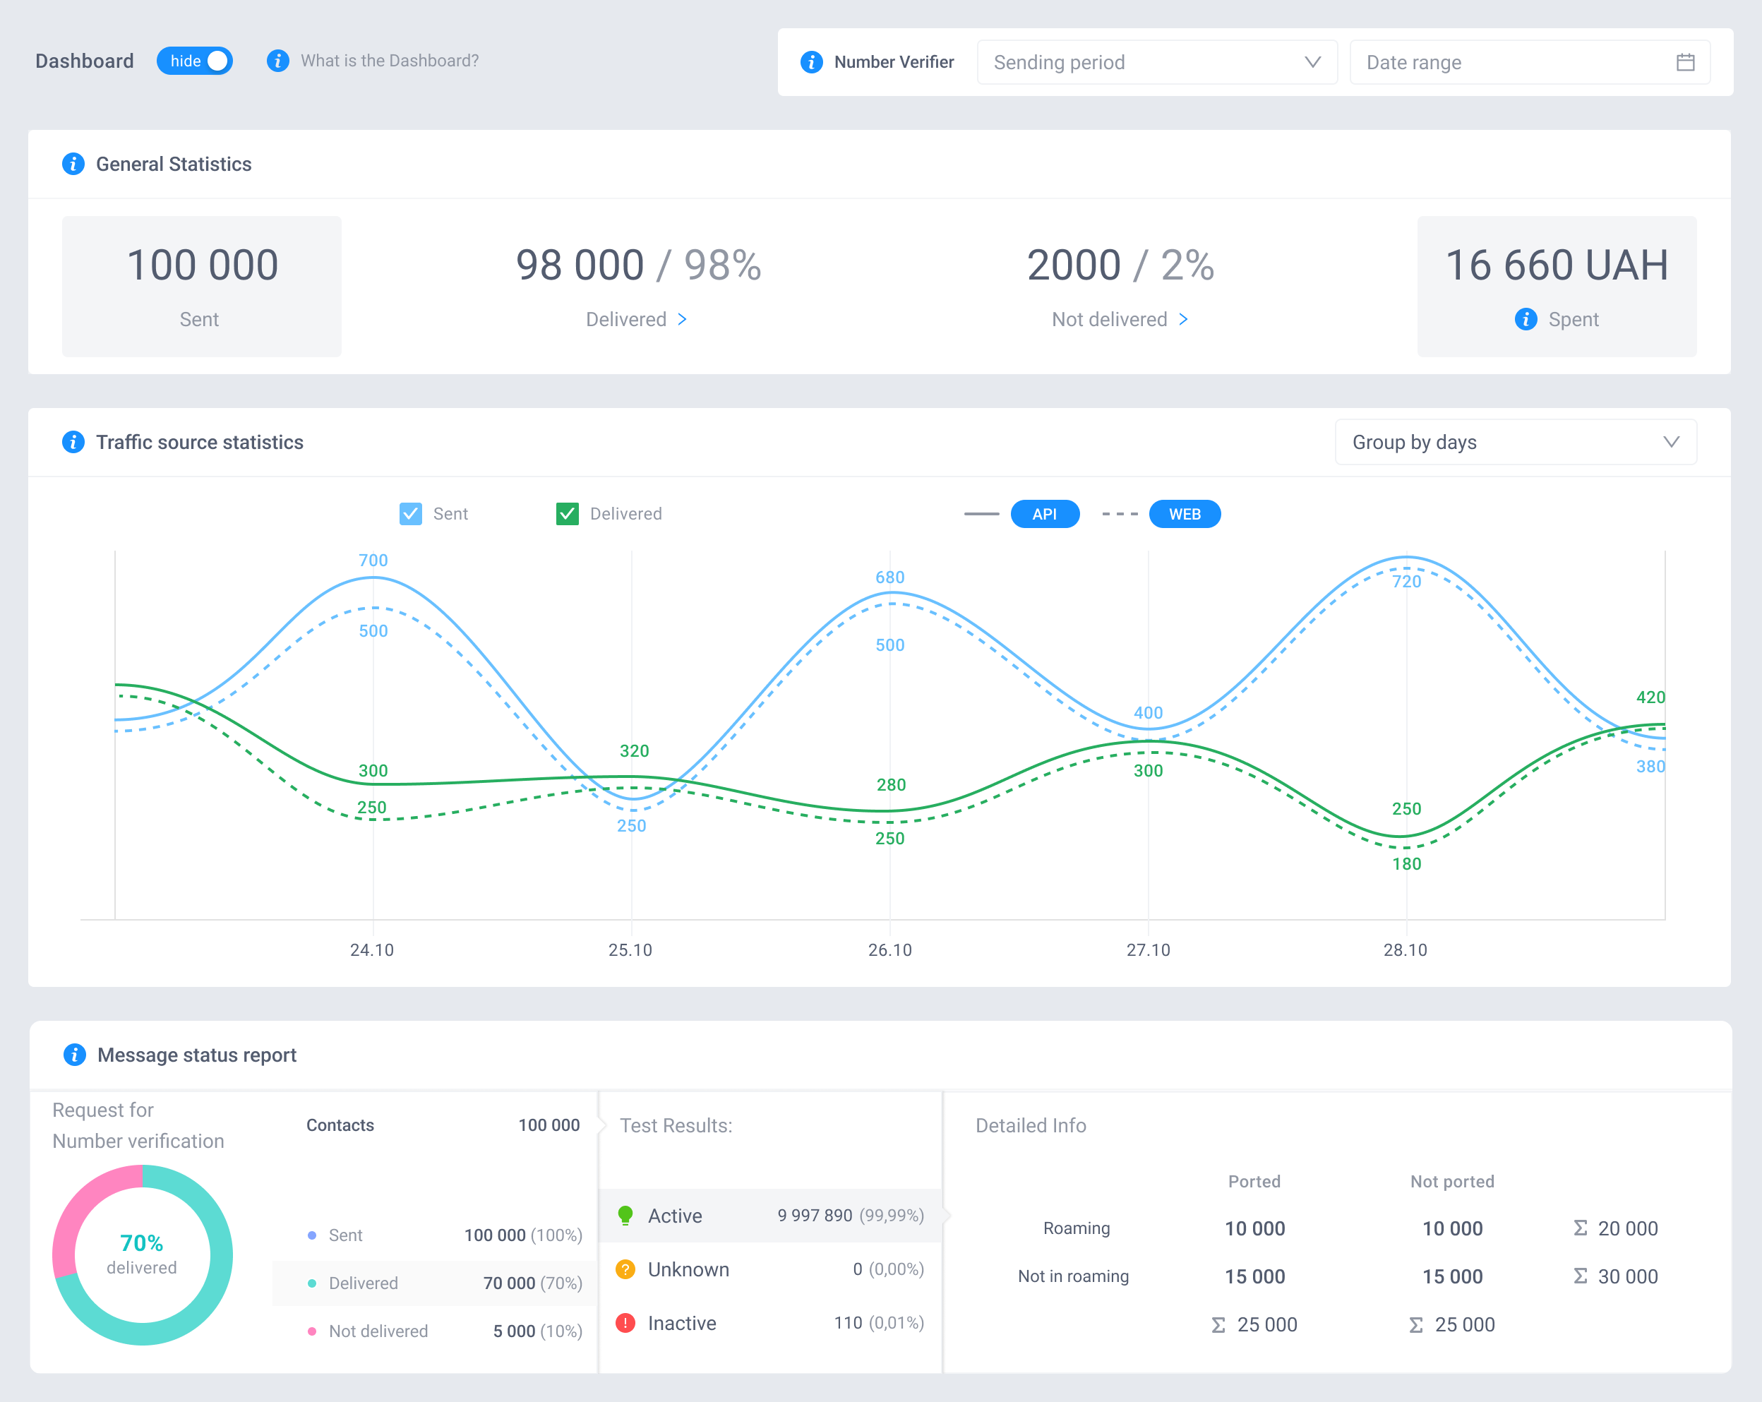1762x1402 pixels.
Task: Click the info icon next to Spent
Action: tap(1525, 319)
